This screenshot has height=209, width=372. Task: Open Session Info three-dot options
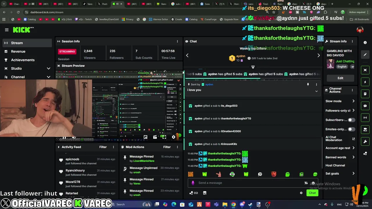[177, 41]
